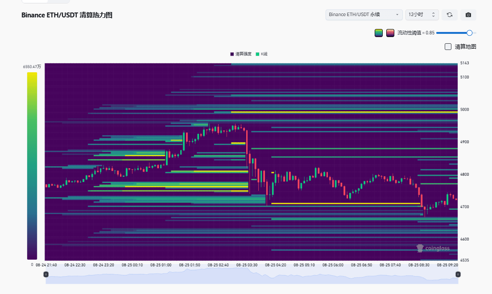This screenshot has height=294, width=492.
Task: Click the 5143 top price label
Action: (x=464, y=63)
